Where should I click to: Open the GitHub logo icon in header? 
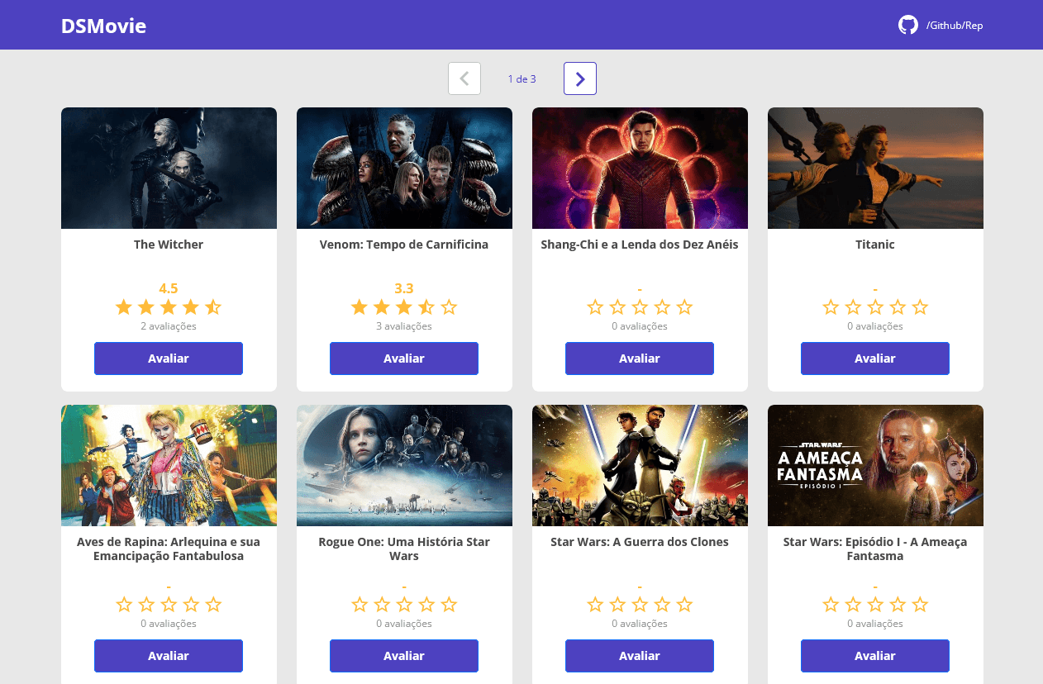coord(908,25)
